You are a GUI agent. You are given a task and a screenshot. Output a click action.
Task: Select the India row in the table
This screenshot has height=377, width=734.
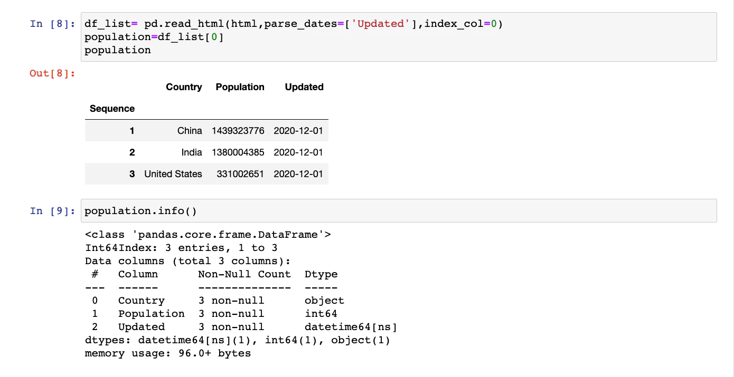click(192, 152)
